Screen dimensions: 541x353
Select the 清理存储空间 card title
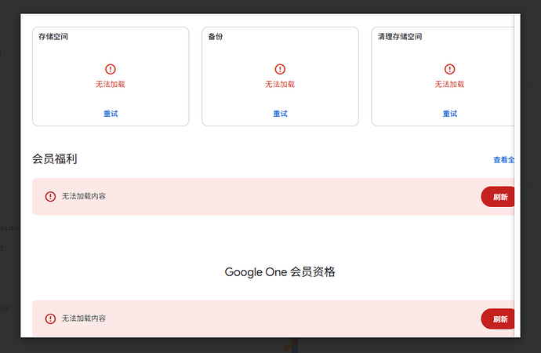[400, 37]
